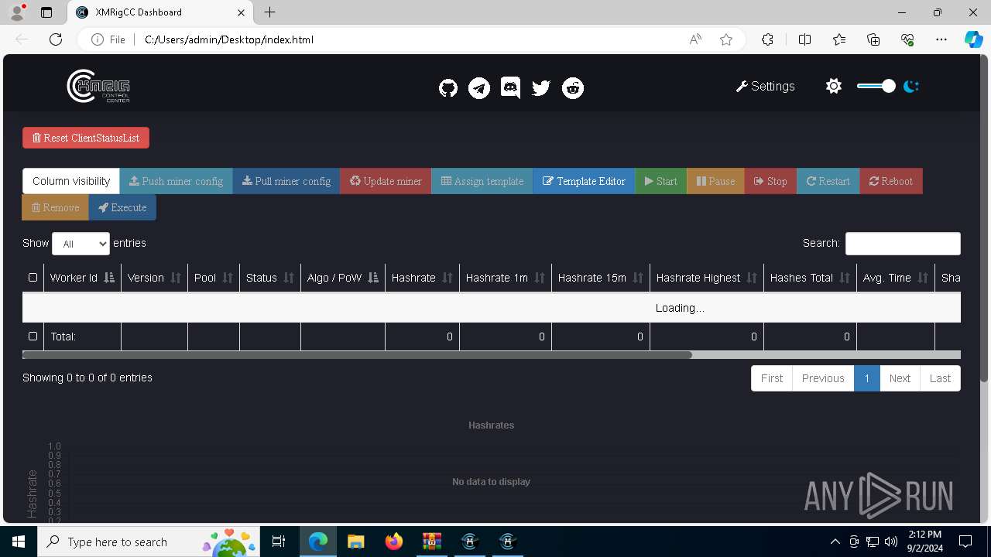Image resolution: width=991 pixels, height=557 pixels.
Task: Open the Discord icon link
Action: click(510, 87)
